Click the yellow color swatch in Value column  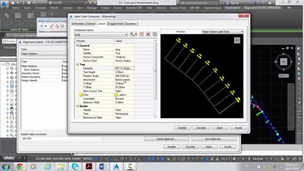click(x=116, y=95)
